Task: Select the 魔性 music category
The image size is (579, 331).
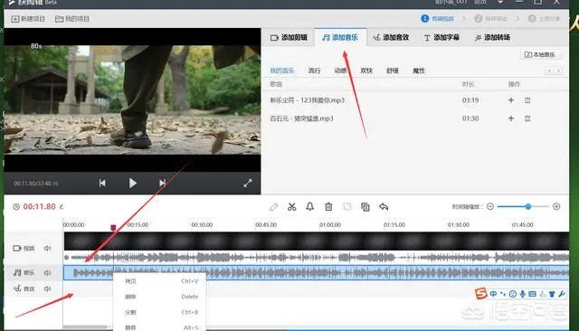Action: coord(418,71)
